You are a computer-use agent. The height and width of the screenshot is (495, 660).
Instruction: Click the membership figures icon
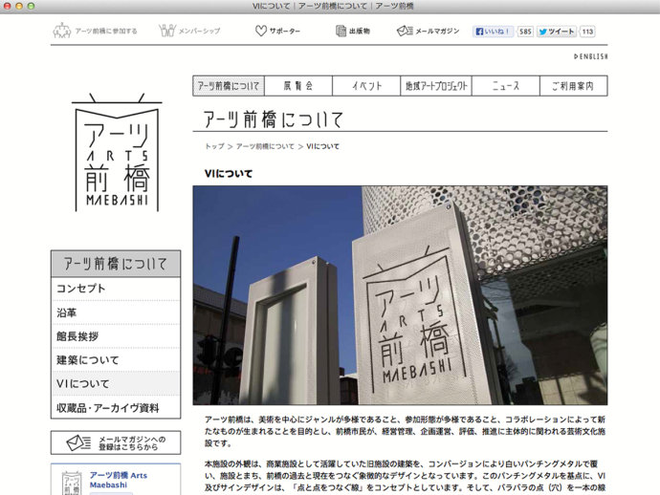coord(167,31)
